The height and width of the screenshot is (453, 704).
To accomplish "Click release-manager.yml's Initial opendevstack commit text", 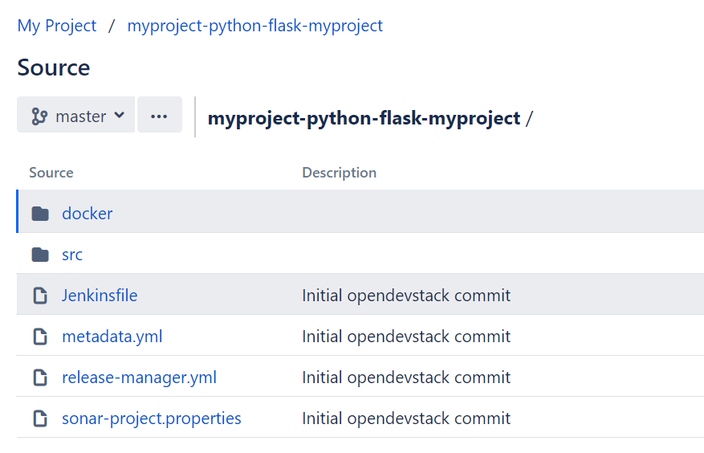I will [x=406, y=377].
